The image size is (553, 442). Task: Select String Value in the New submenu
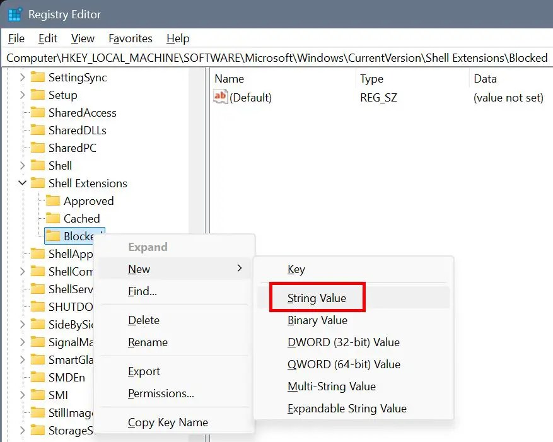click(x=354, y=298)
